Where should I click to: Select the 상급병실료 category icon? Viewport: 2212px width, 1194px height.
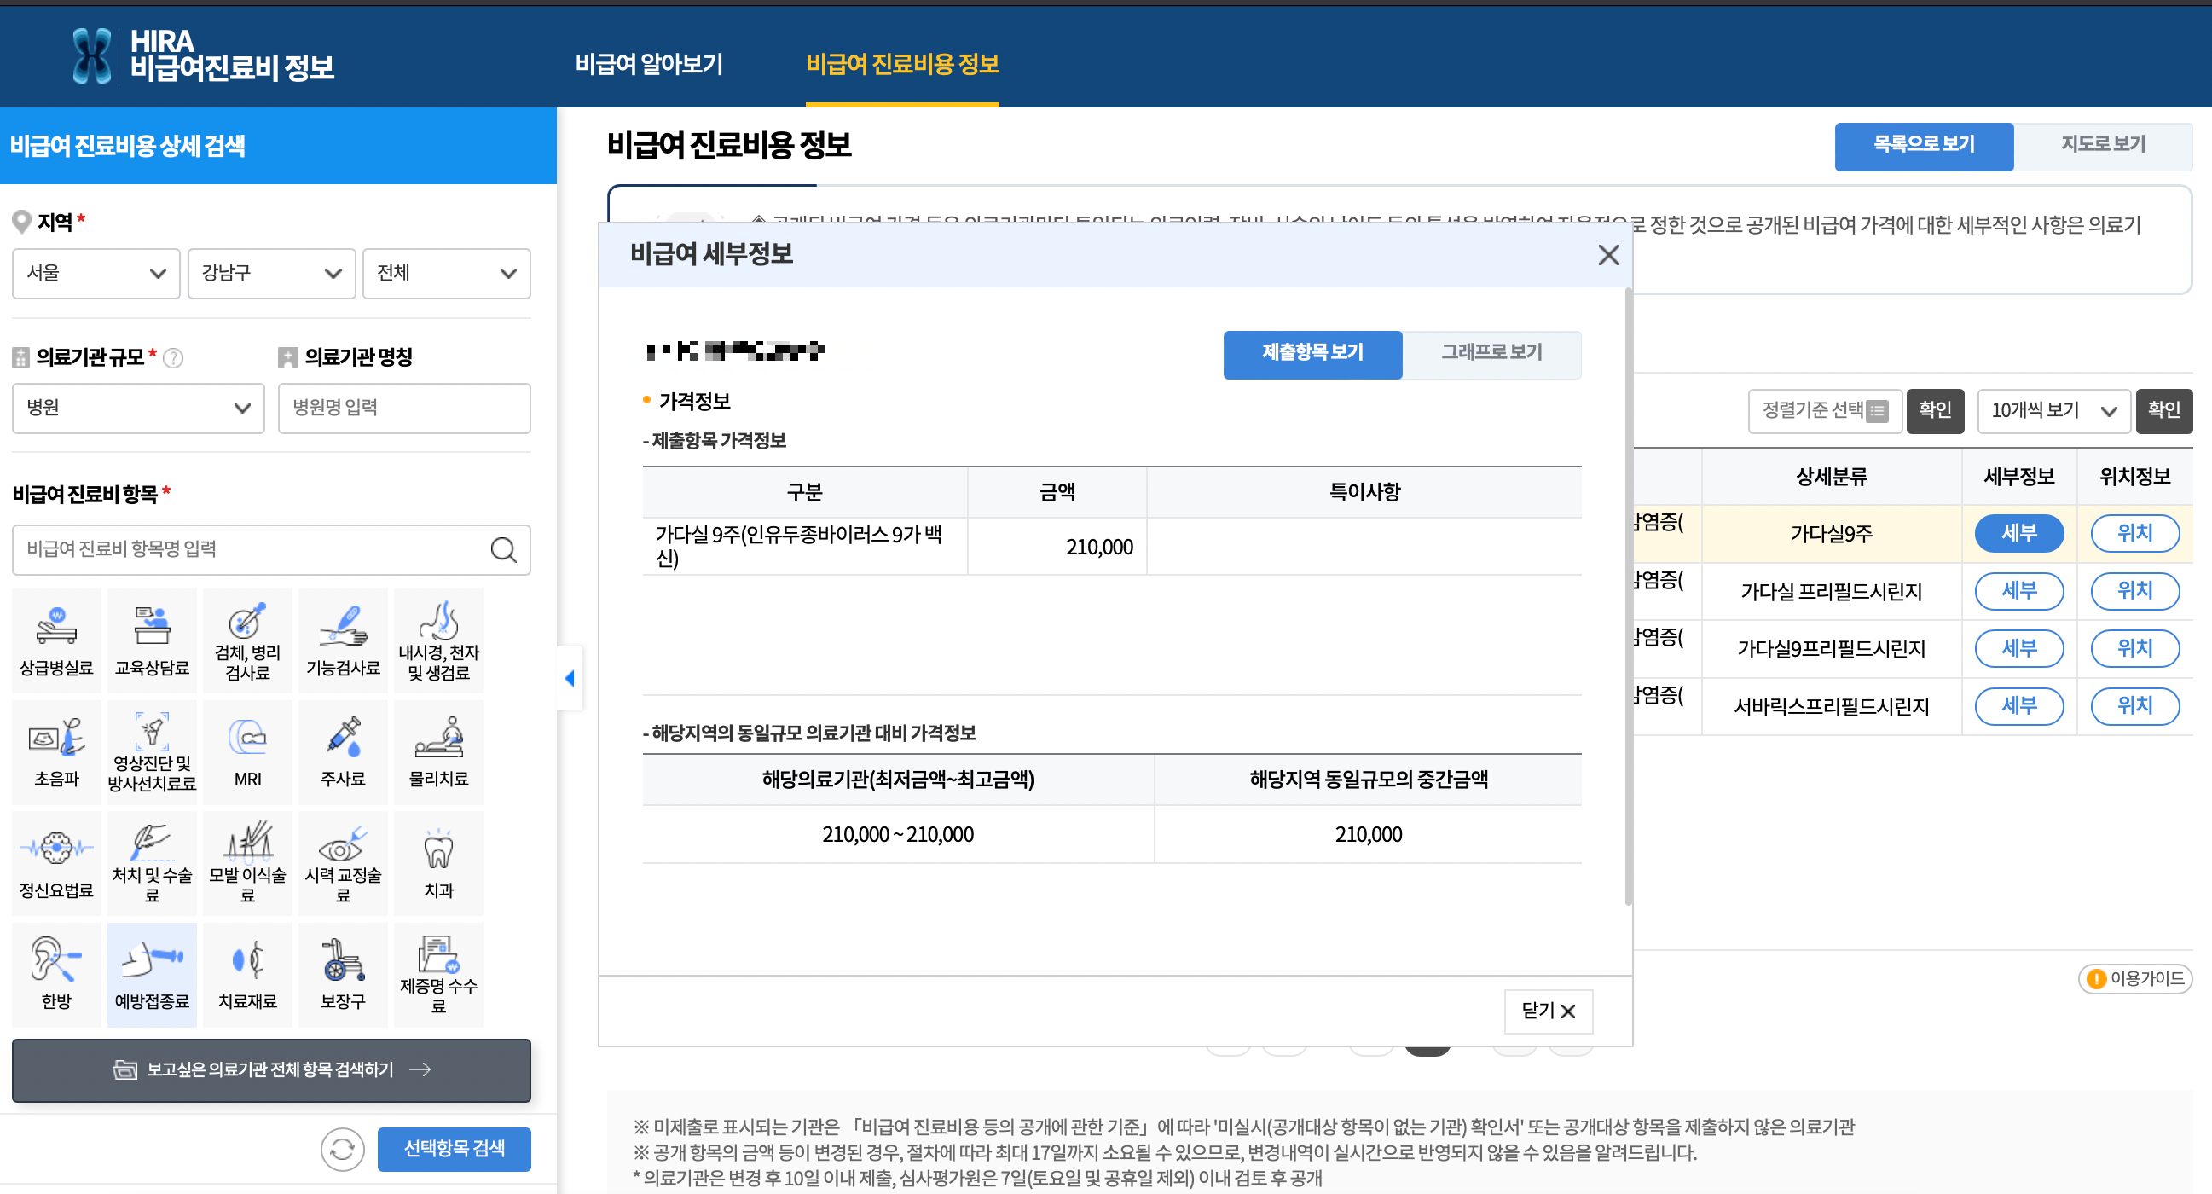coord(56,639)
